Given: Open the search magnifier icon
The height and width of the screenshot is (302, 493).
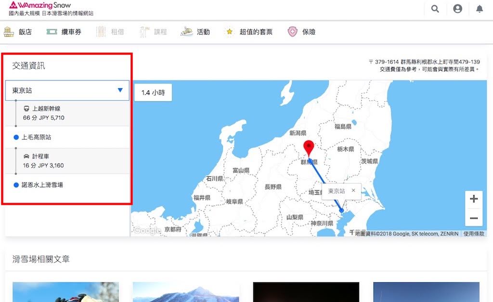Looking at the screenshot, I should click(x=435, y=9).
